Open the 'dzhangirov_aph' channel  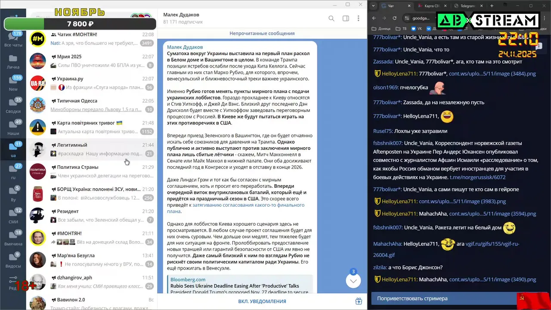pos(92,282)
